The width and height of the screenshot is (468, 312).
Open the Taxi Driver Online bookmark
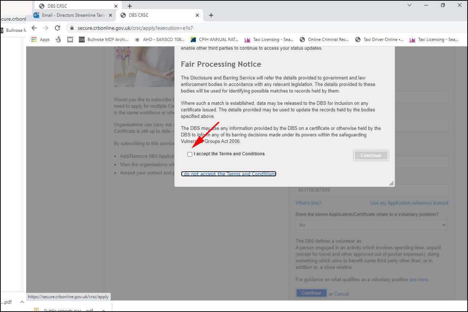[379, 40]
